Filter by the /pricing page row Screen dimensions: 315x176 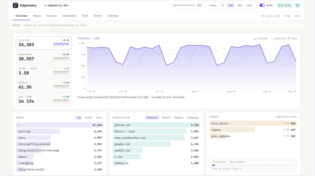point(60,131)
